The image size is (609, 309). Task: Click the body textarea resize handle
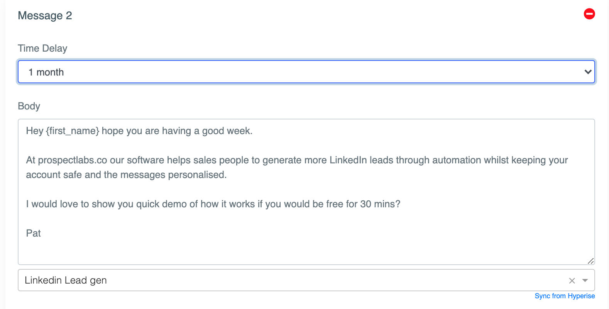coord(590,261)
